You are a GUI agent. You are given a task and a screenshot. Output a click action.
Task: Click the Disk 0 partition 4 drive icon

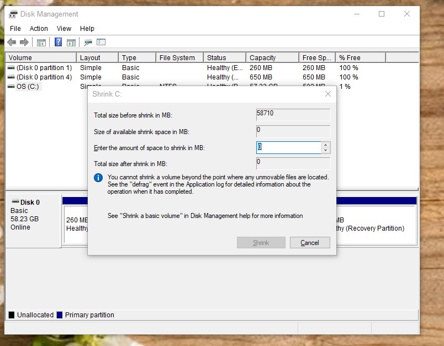pos(11,77)
